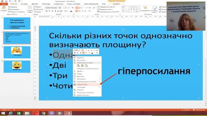Switch to the Дизайн (Design) ribbon tab

pyautogui.click(x=35, y=4)
